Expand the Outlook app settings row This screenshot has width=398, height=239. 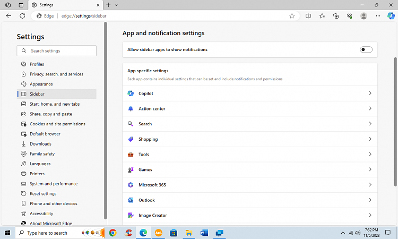249,200
